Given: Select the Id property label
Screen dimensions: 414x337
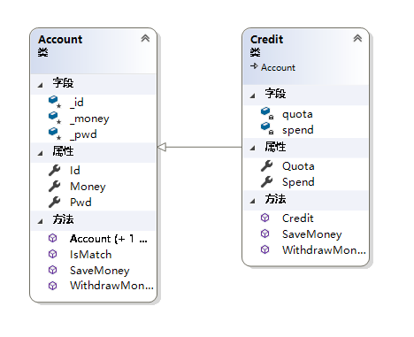Looking at the screenshot, I should (x=75, y=171).
